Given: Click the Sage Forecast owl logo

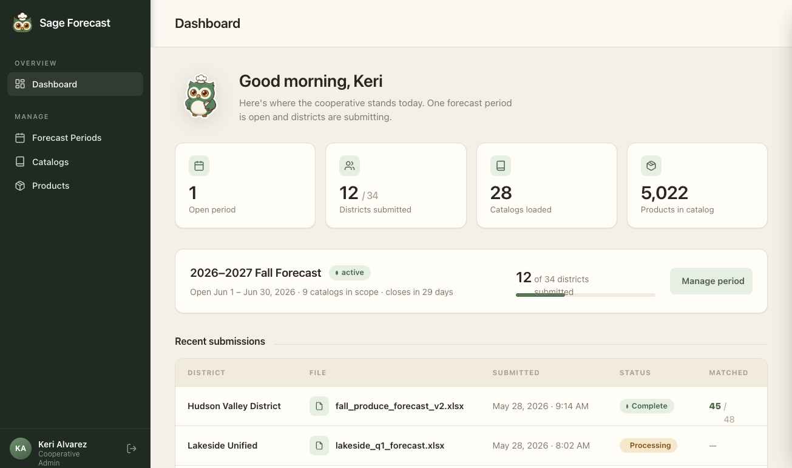Looking at the screenshot, I should tap(22, 23).
